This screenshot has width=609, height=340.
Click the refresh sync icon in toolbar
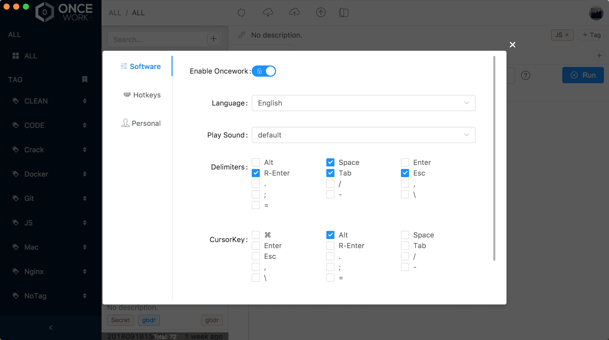coord(241,12)
